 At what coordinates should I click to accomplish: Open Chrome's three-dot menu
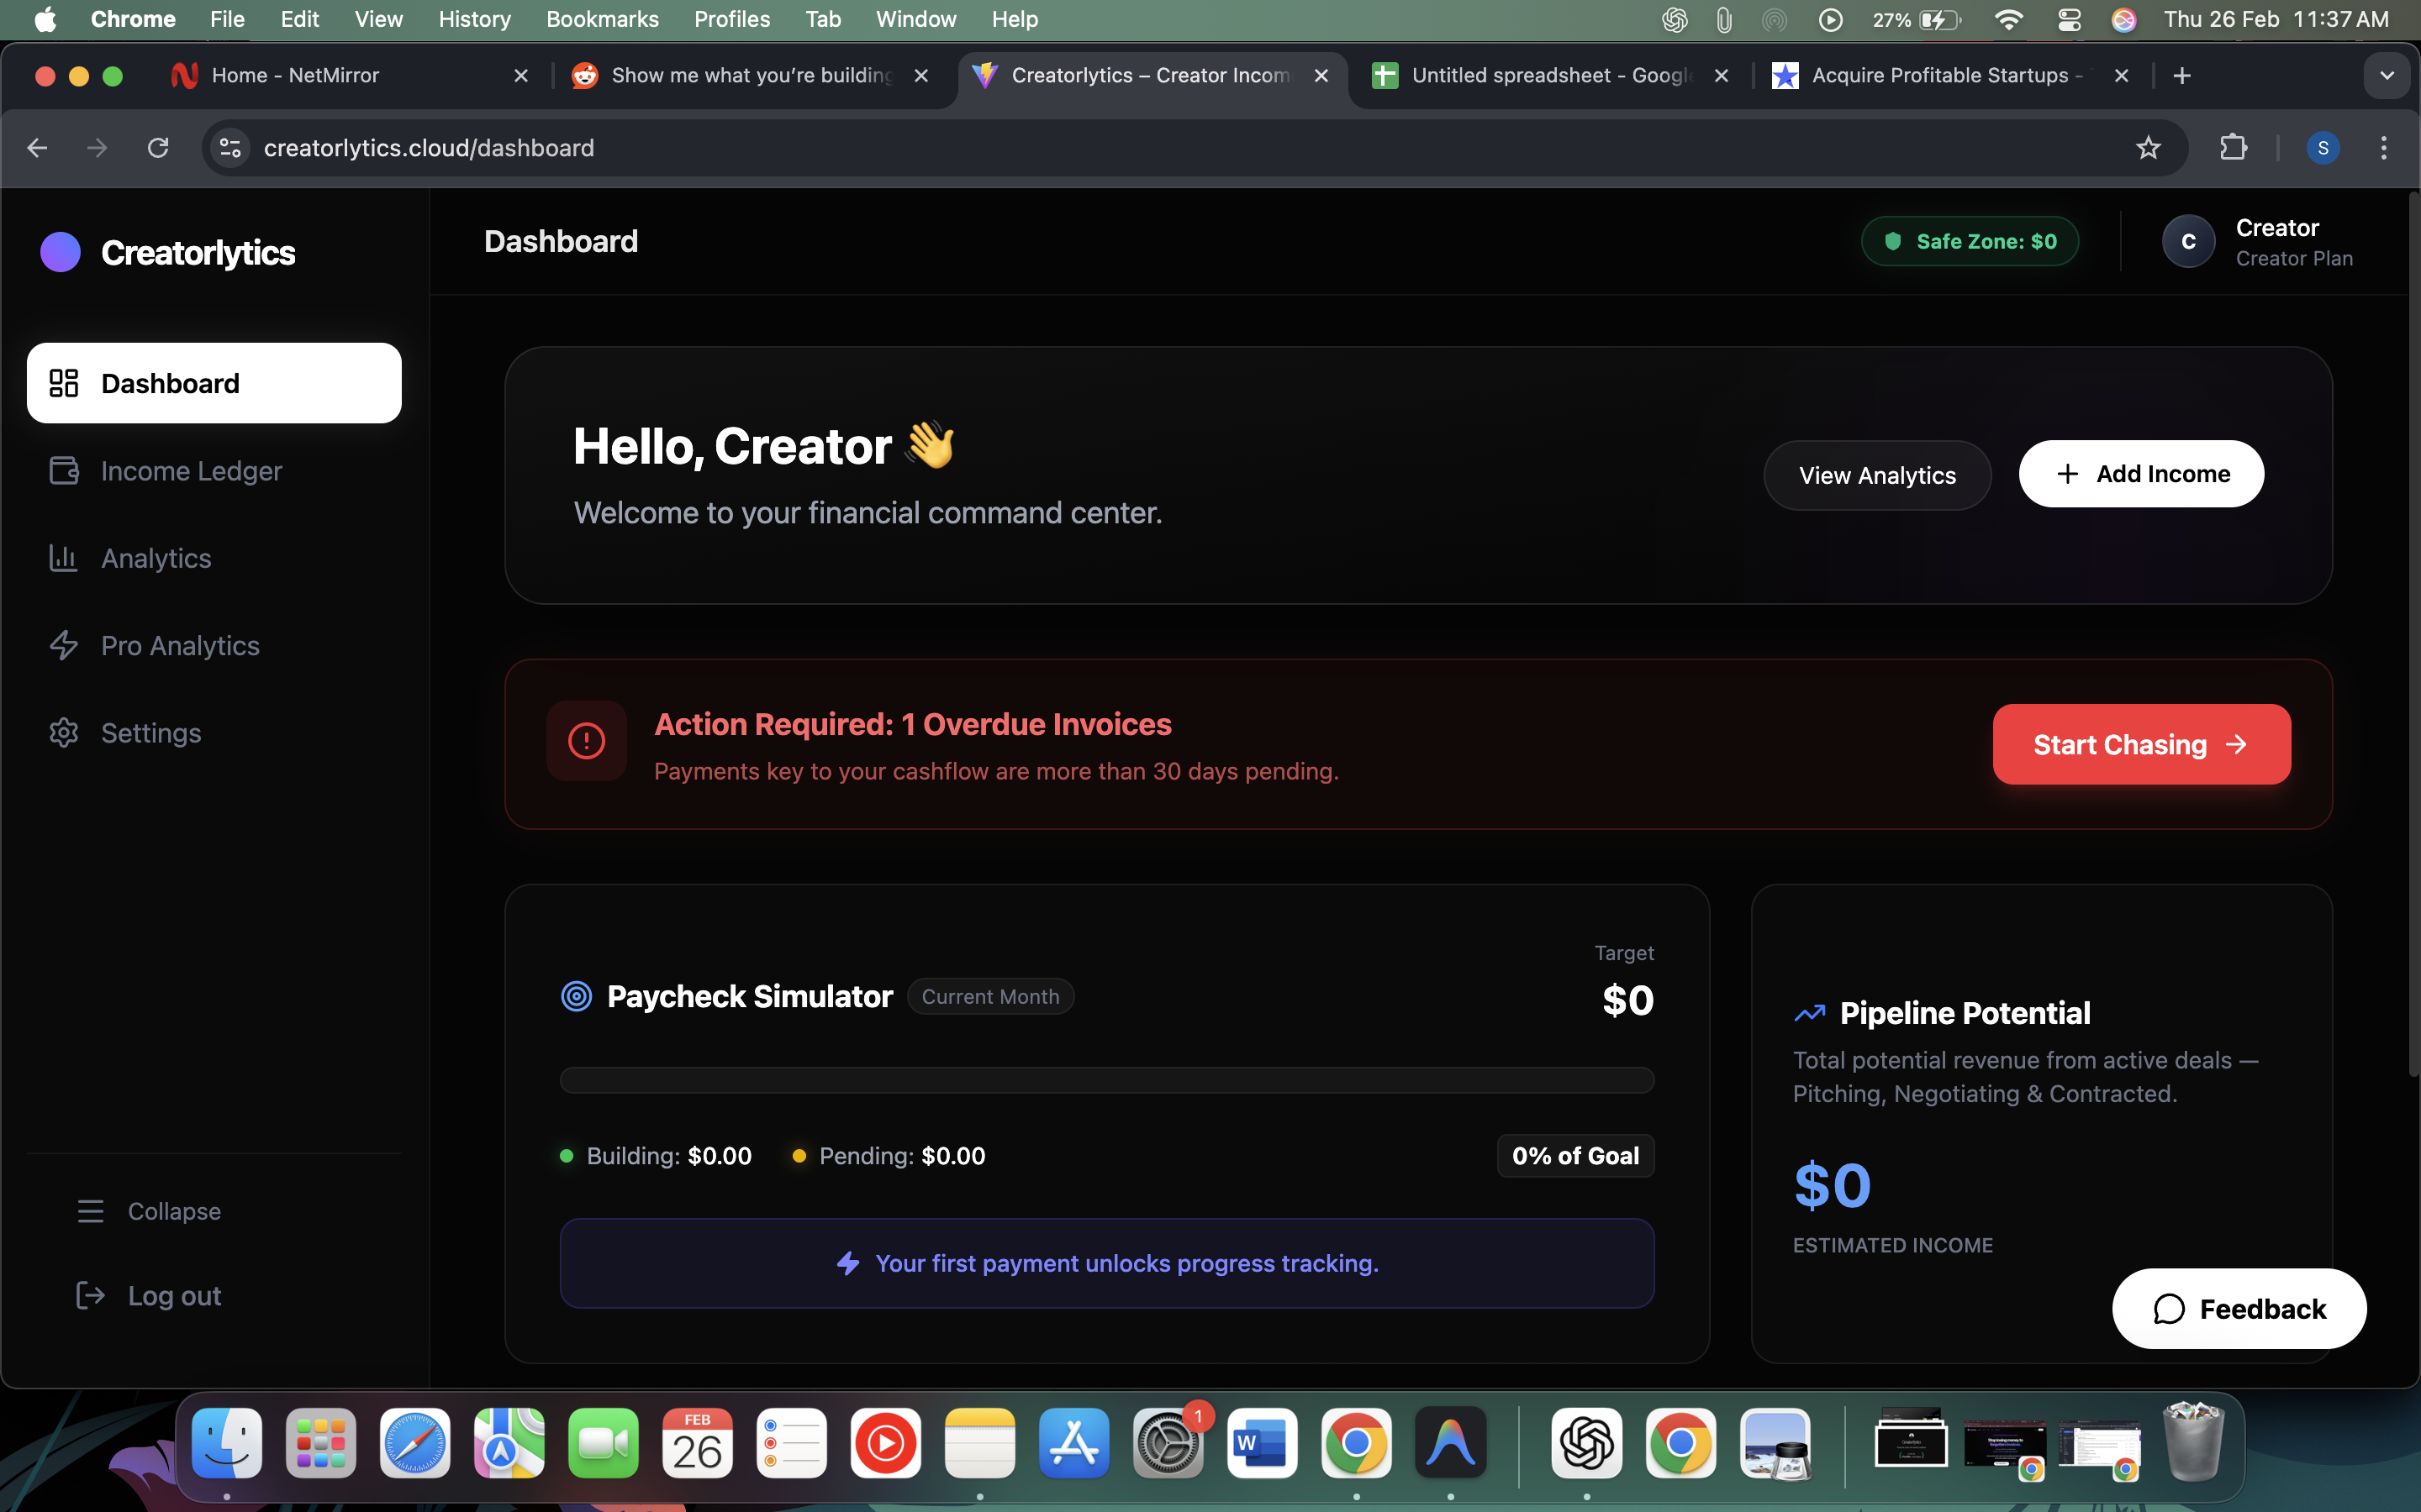point(2384,147)
